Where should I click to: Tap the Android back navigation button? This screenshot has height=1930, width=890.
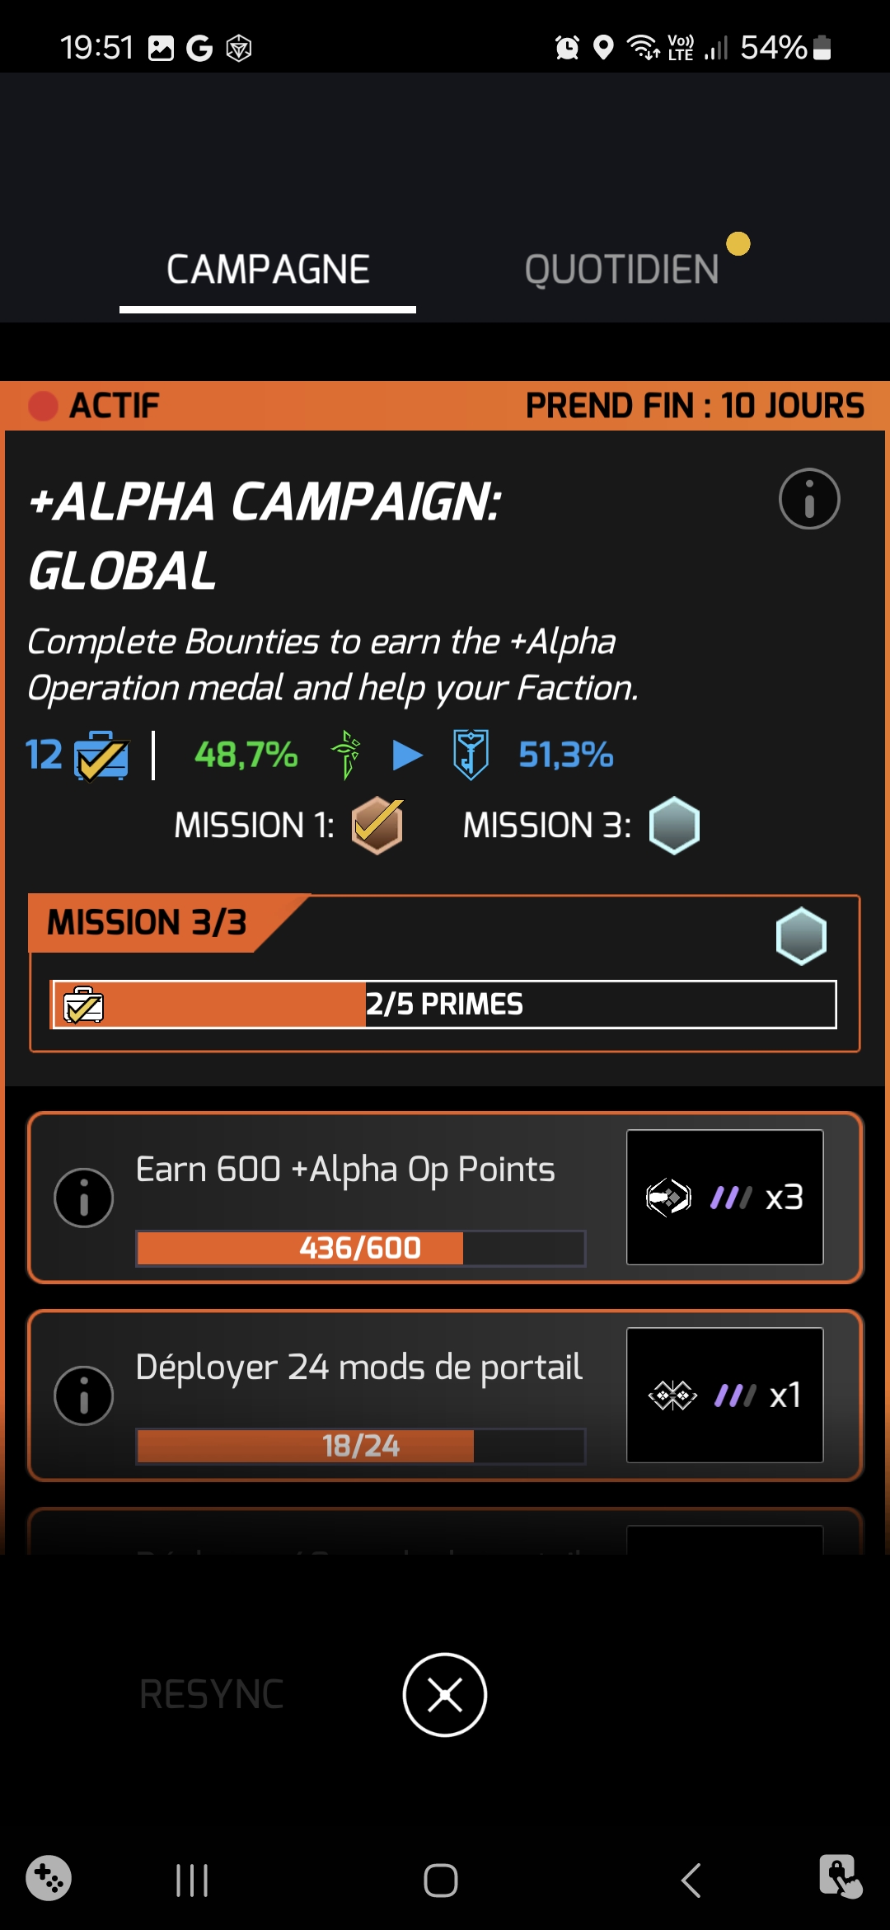click(691, 1881)
